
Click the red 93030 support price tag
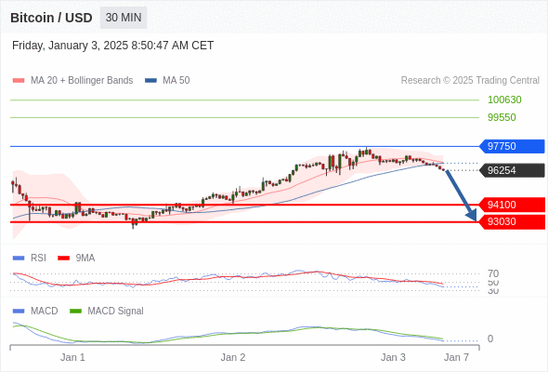512,222
